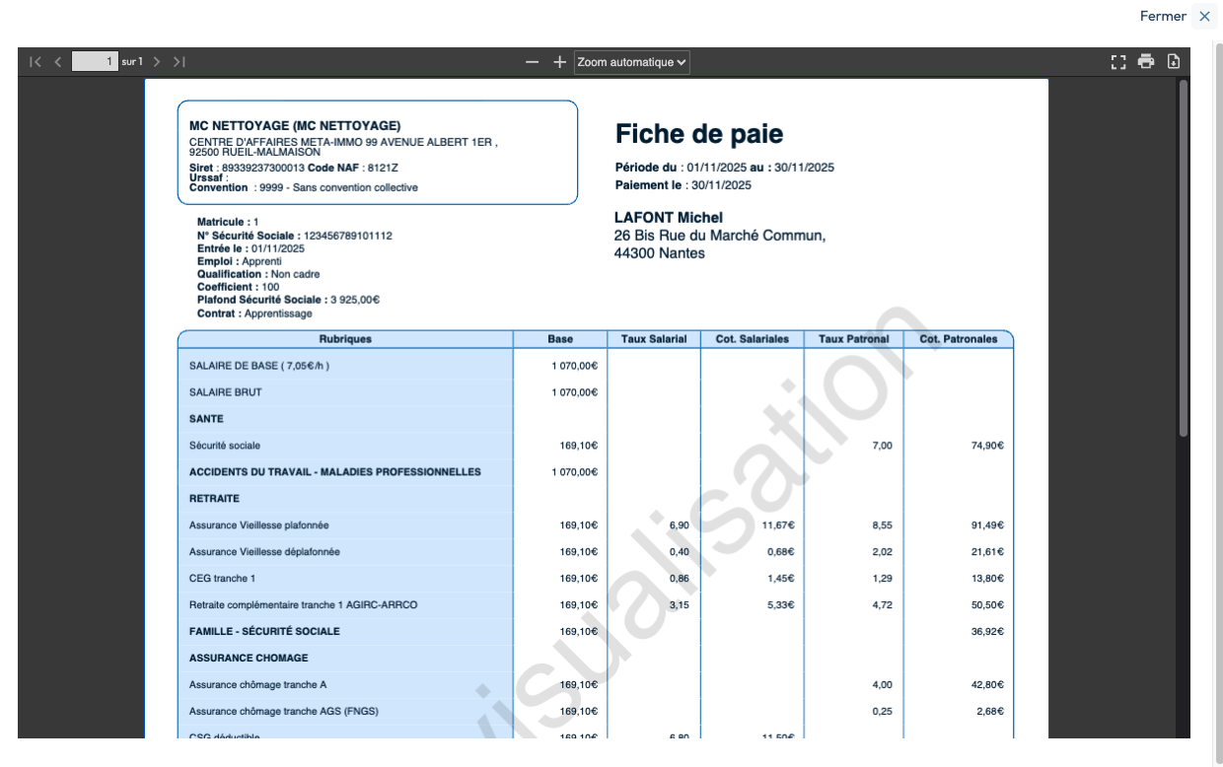Select Assurance Vieillesse déplafonnée row
Image resolution: width=1223 pixels, height=767 pixels.
pos(264,552)
